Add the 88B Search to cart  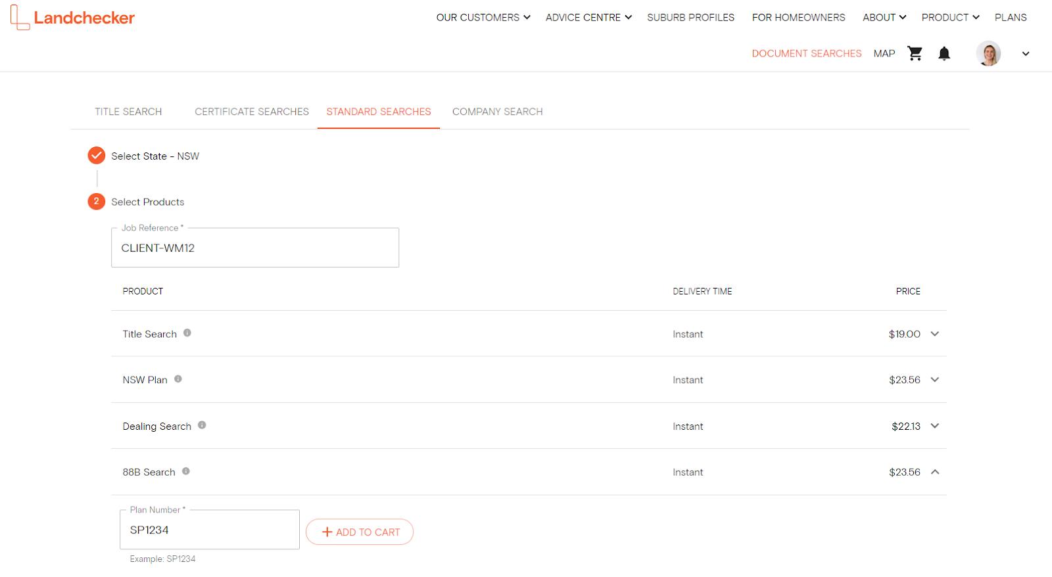360,532
